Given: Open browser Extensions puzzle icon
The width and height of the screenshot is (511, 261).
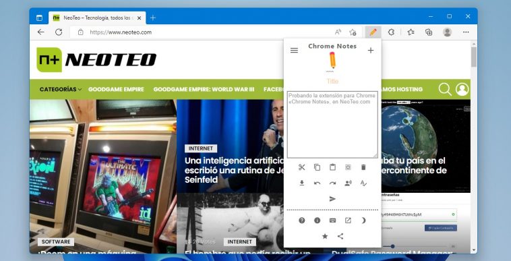Looking at the screenshot, I should tap(392, 32).
